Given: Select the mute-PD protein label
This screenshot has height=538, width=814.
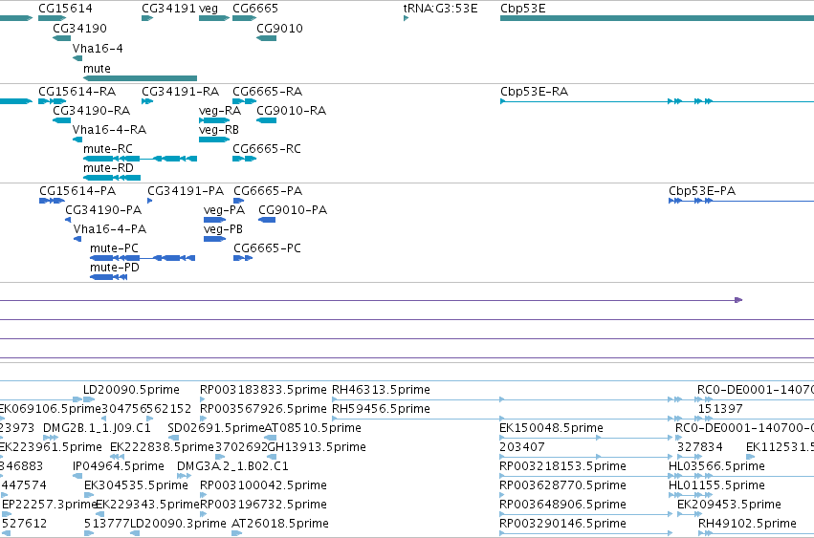Looking at the screenshot, I should pos(115,268).
